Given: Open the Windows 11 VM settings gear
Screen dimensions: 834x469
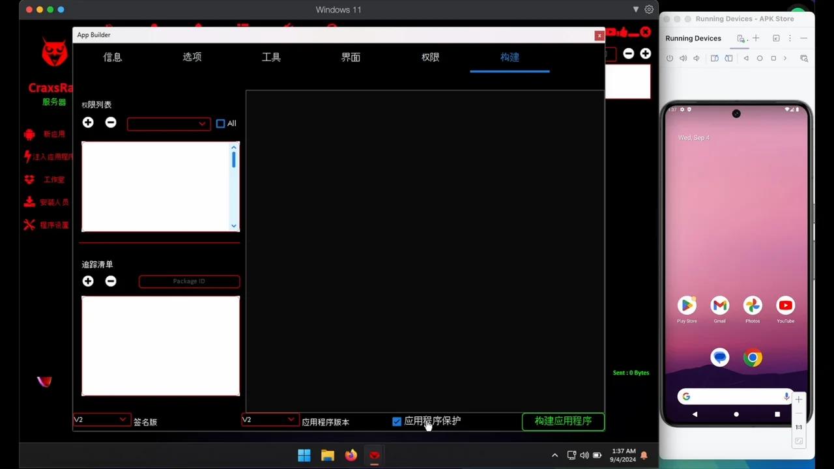Looking at the screenshot, I should (x=649, y=10).
